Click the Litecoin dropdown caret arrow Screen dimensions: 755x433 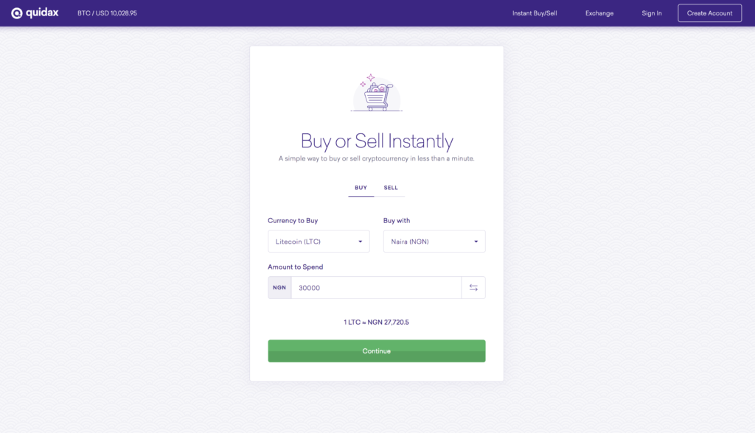coord(360,242)
